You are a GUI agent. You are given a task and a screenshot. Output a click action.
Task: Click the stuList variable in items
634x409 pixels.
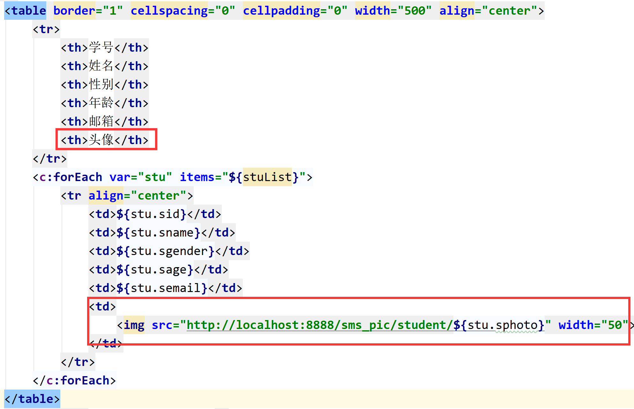tap(267, 177)
